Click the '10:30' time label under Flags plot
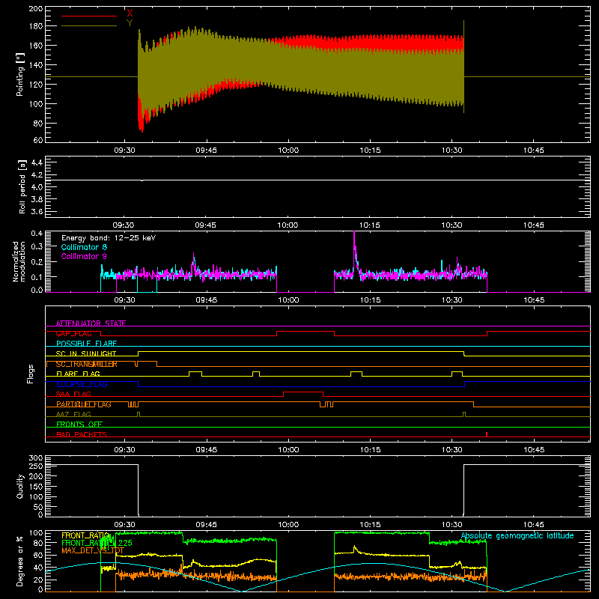 452,450
